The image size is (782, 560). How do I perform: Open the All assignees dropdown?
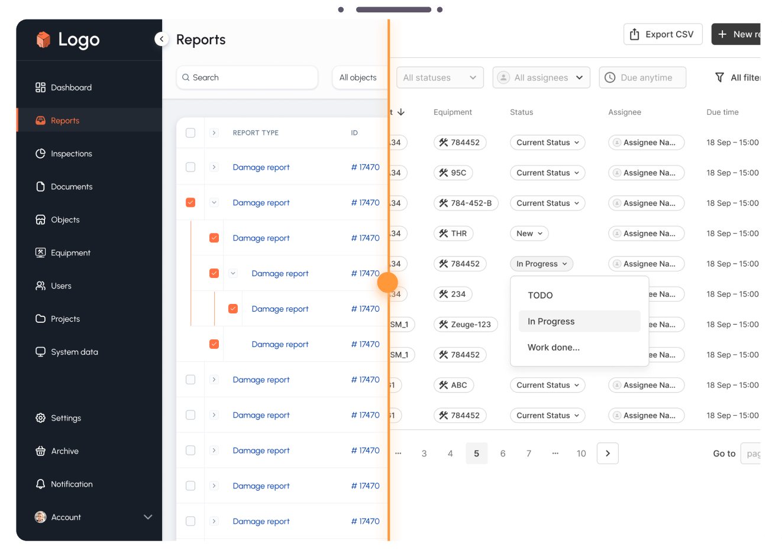[x=541, y=77]
